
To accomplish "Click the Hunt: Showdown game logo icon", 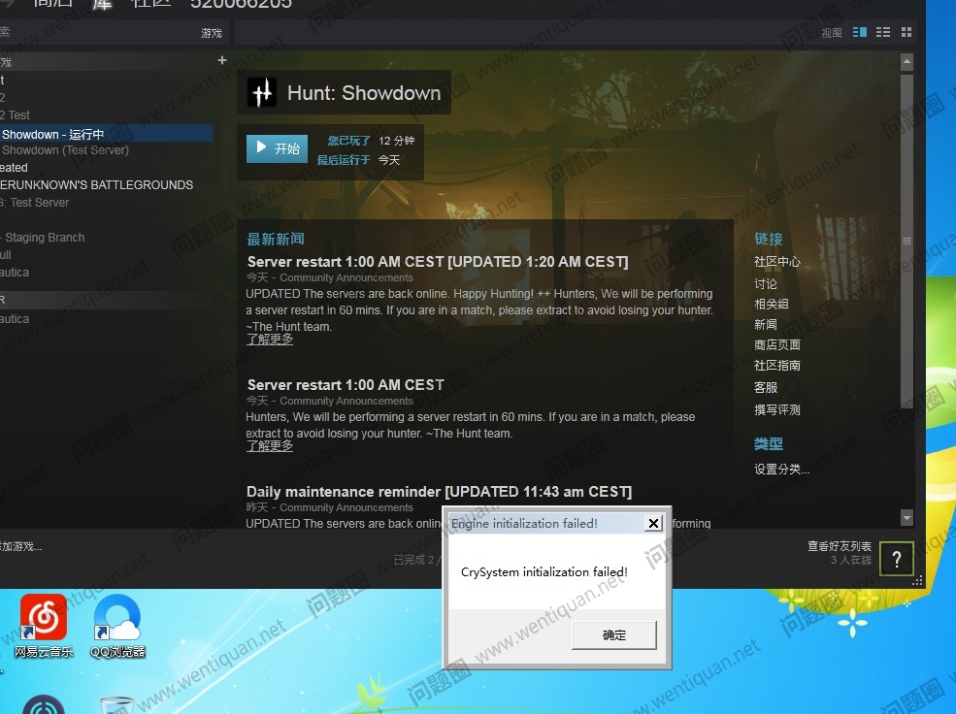I will pos(262,93).
